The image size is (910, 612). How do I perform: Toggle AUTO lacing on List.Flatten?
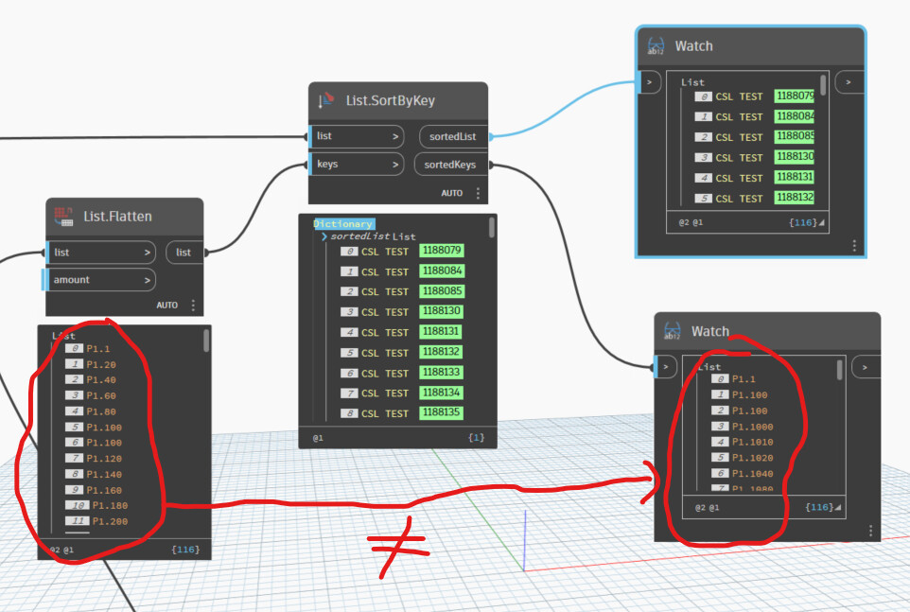(x=167, y=305)
